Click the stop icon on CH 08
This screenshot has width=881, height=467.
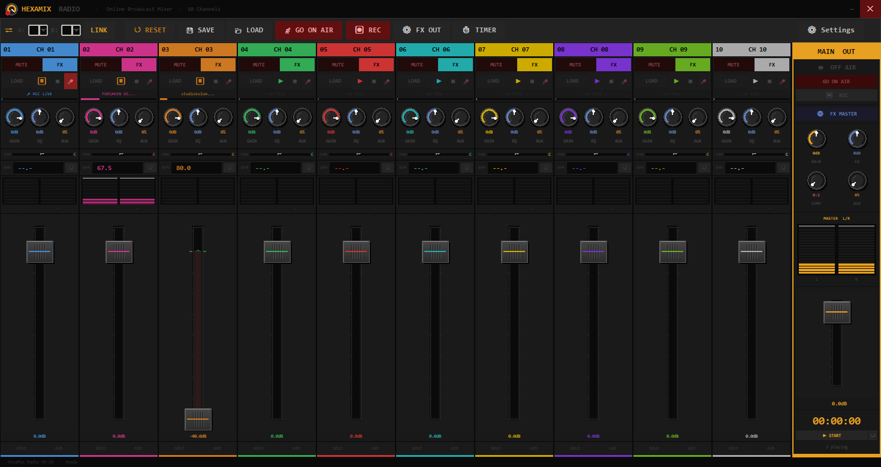tap(611, 81)
